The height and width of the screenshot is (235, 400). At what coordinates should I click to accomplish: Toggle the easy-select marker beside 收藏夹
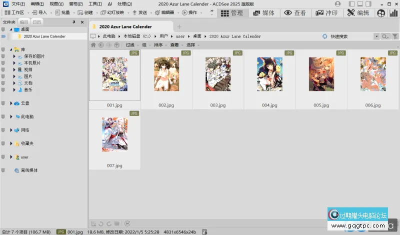tap(3, 143)
